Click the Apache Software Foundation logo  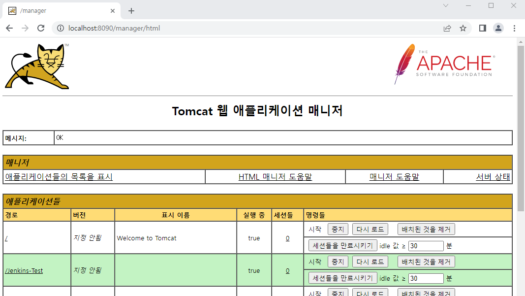(445, 64)
